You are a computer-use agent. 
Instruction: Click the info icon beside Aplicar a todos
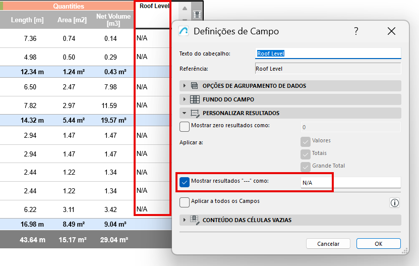coord(394,203)
